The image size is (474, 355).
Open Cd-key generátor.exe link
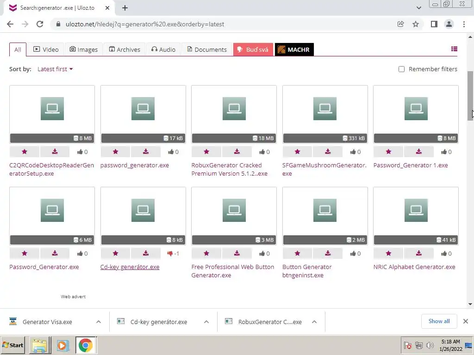tap(130, 267)
